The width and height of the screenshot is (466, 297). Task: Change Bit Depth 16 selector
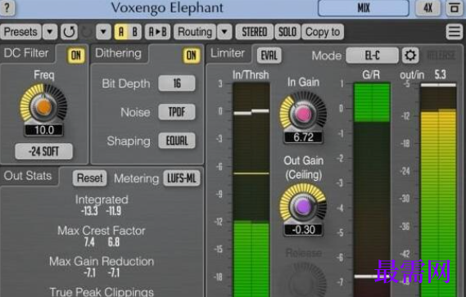tap(177, 83)
